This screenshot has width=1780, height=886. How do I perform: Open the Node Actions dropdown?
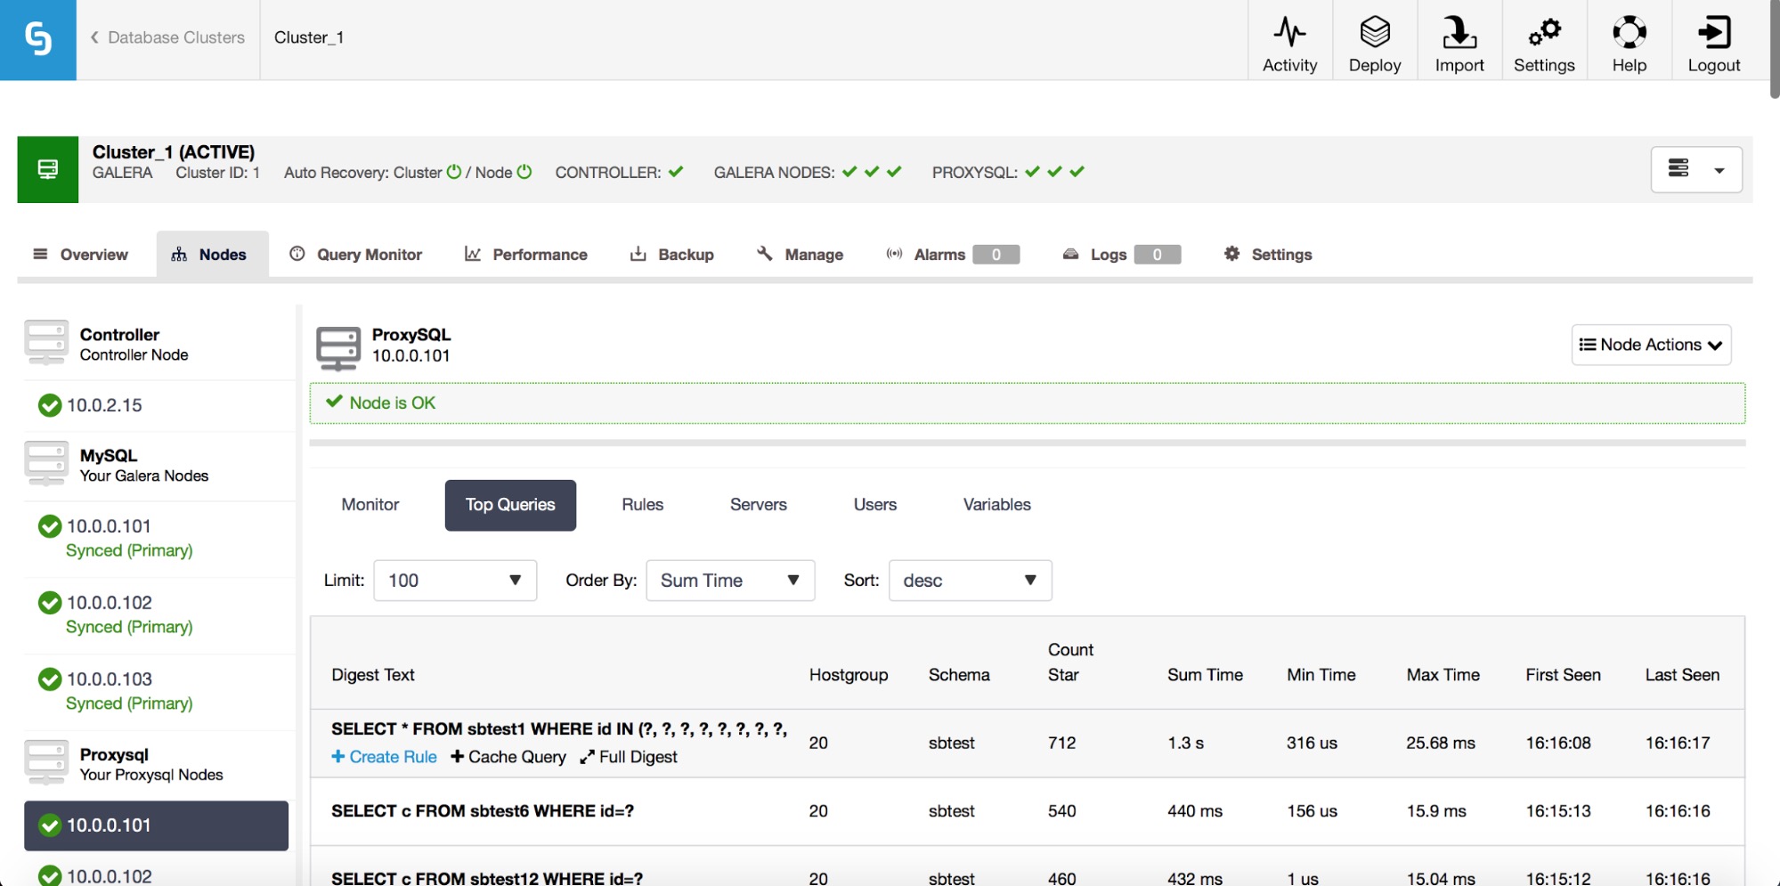pos(1651,345)
